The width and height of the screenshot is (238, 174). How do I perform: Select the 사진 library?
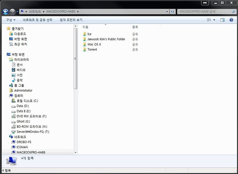click(20, 75)
